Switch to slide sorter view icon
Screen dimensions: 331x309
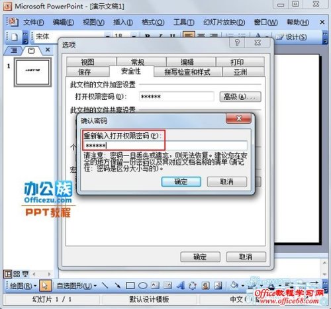(17, 274)
